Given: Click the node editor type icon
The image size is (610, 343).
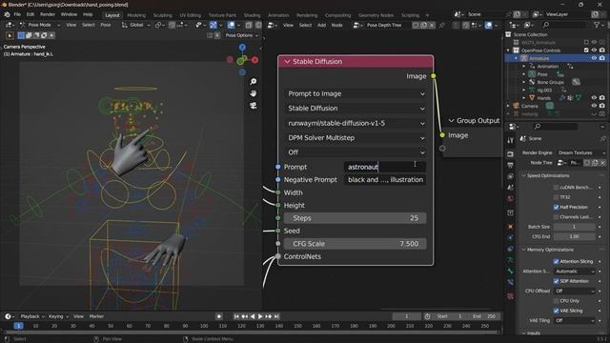Looking at the screenshot, I should coord(273,26).
